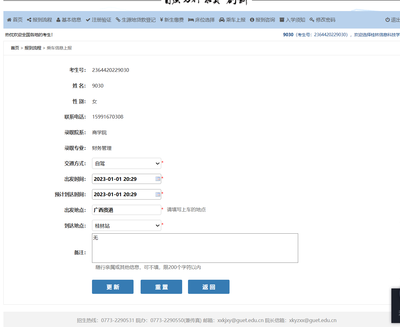400x327 pixels.
Task: Click the 出发地点 text field
Action: point(126,210)
